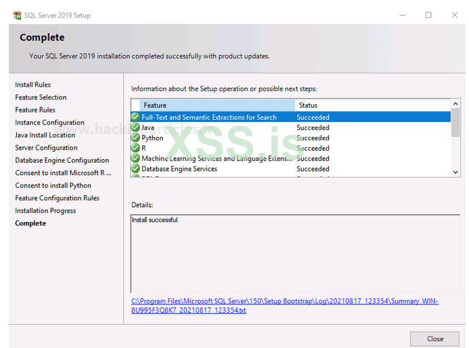Click the green success icon next to Java
The width and height of the screenshot is (469, 348).
[135, 127]
